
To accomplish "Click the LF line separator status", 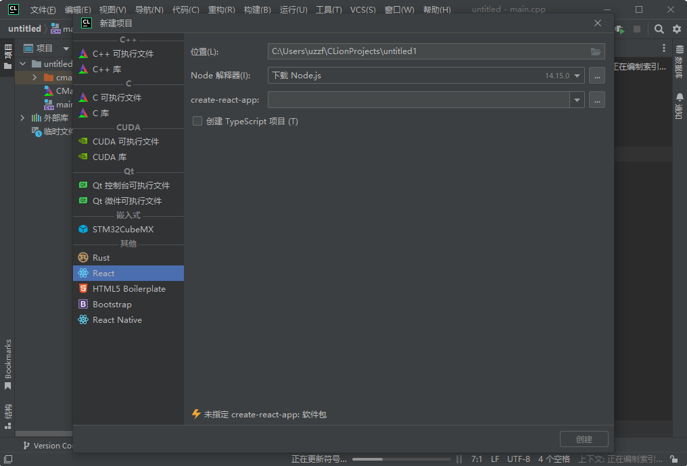I will click(x=495, y=459).
